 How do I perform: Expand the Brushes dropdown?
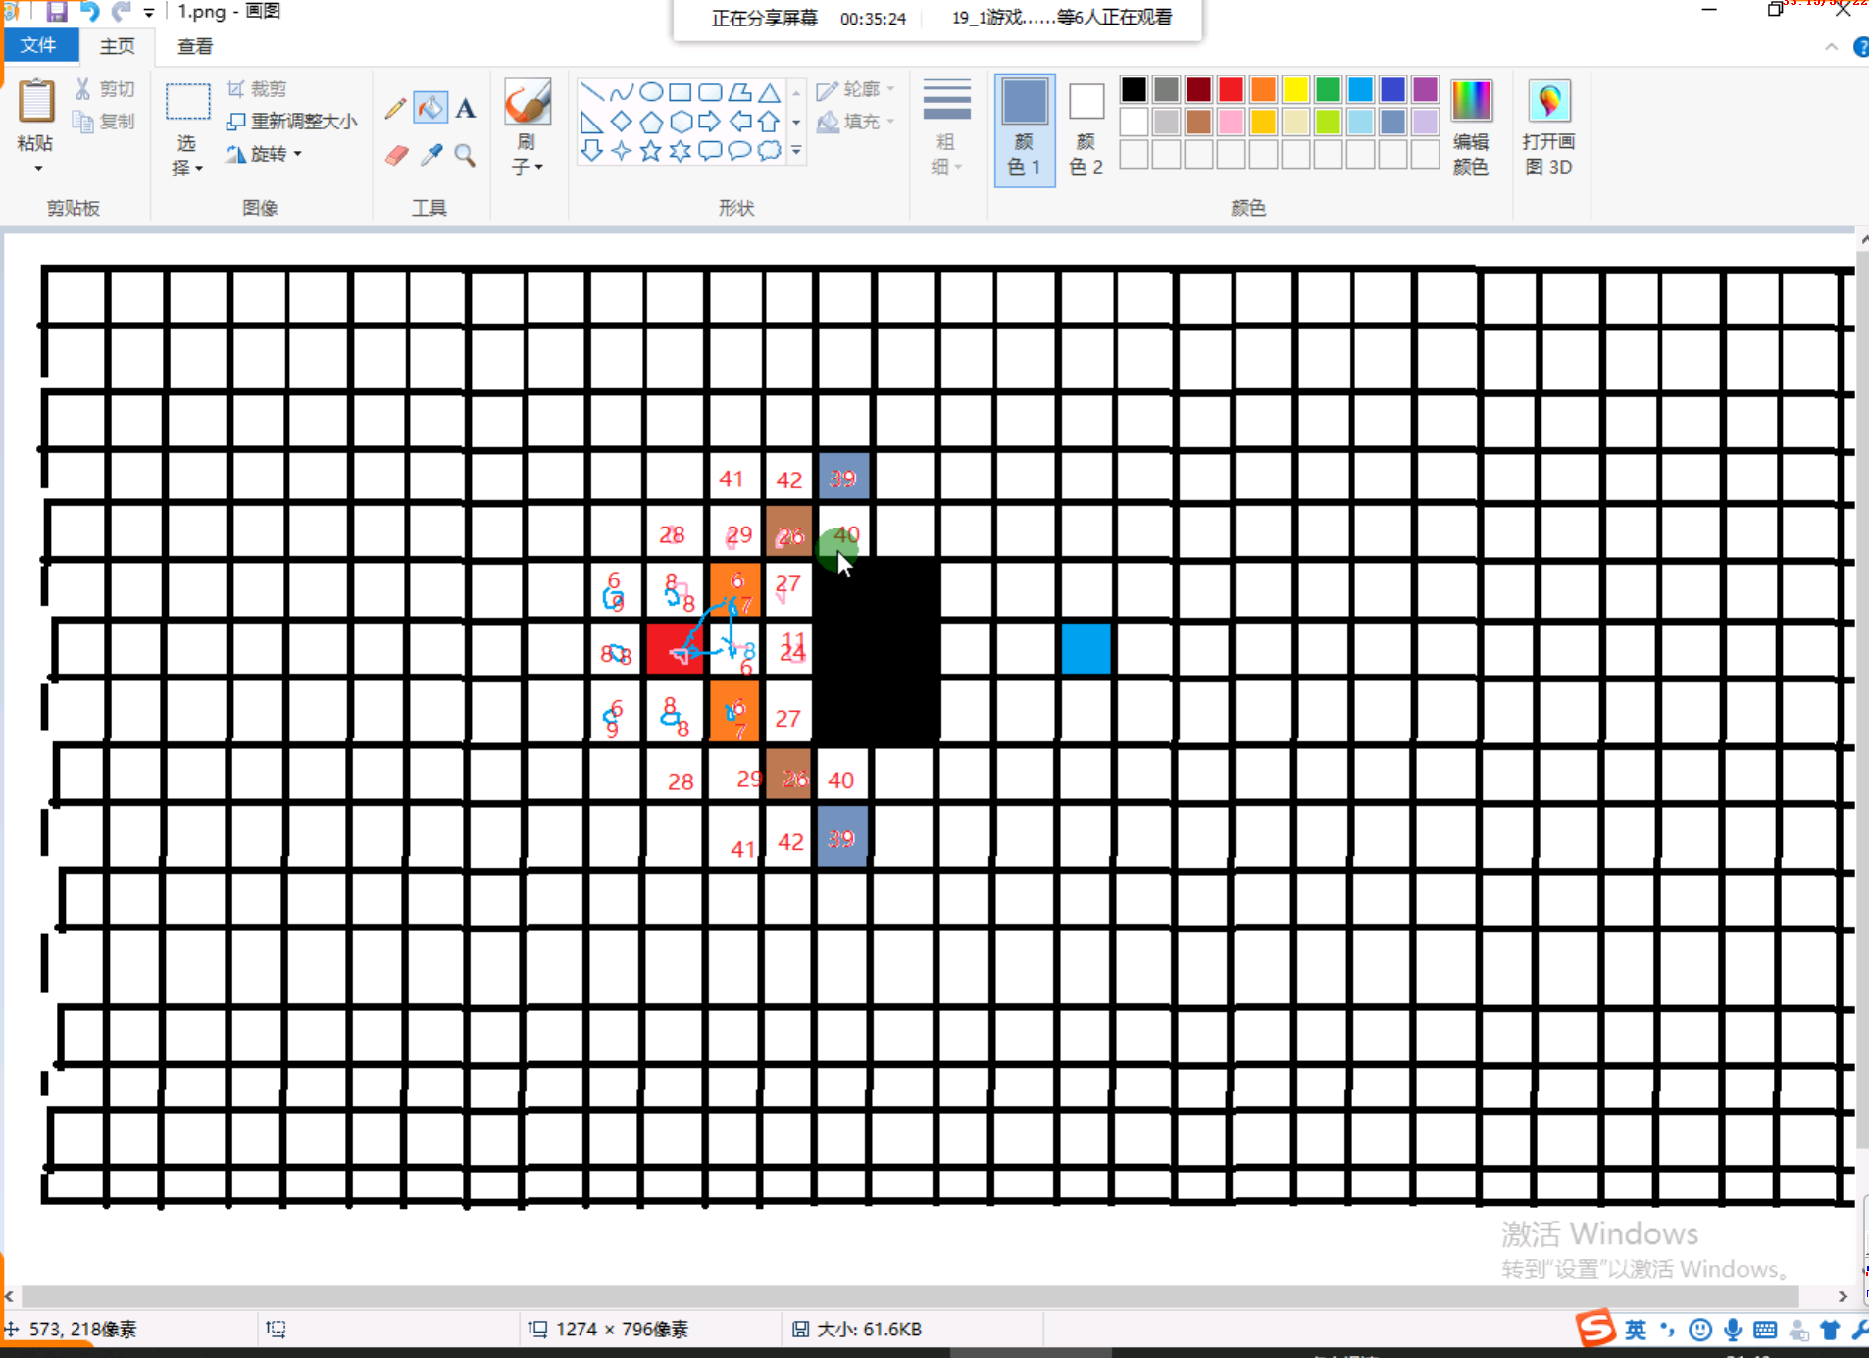pyautogui.click(x=527, y=167)
